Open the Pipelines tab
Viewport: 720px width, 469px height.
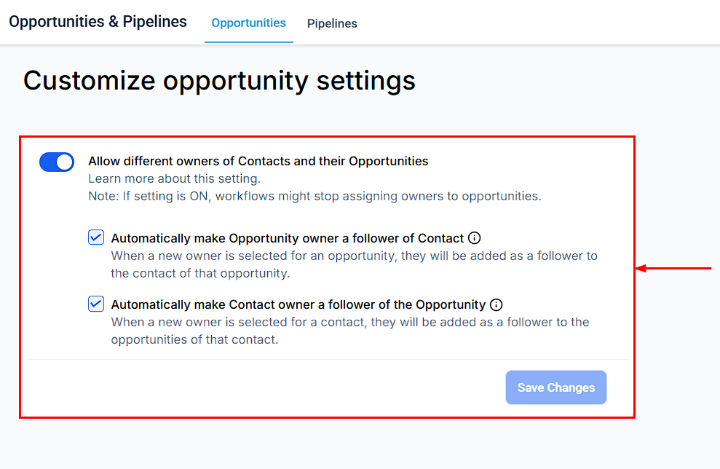pyautogui.click(x=332, y=23)
